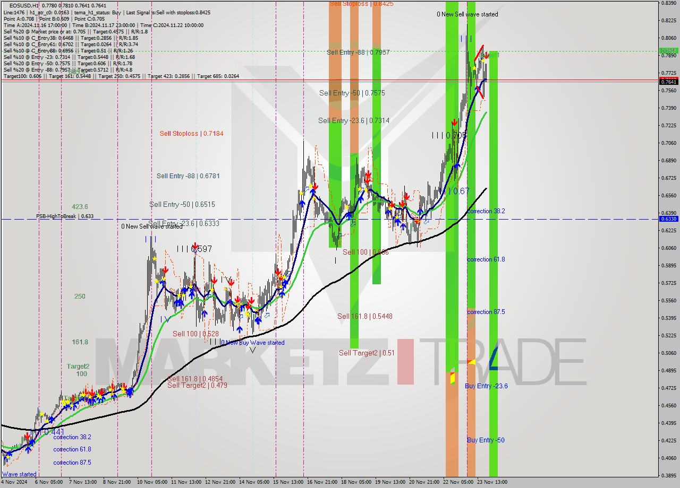Click the '0 New Buy Wave started' label
Image resolution: width=680 pixels, height=488 pixels.
pyautogui.click(x=252, y=343)
